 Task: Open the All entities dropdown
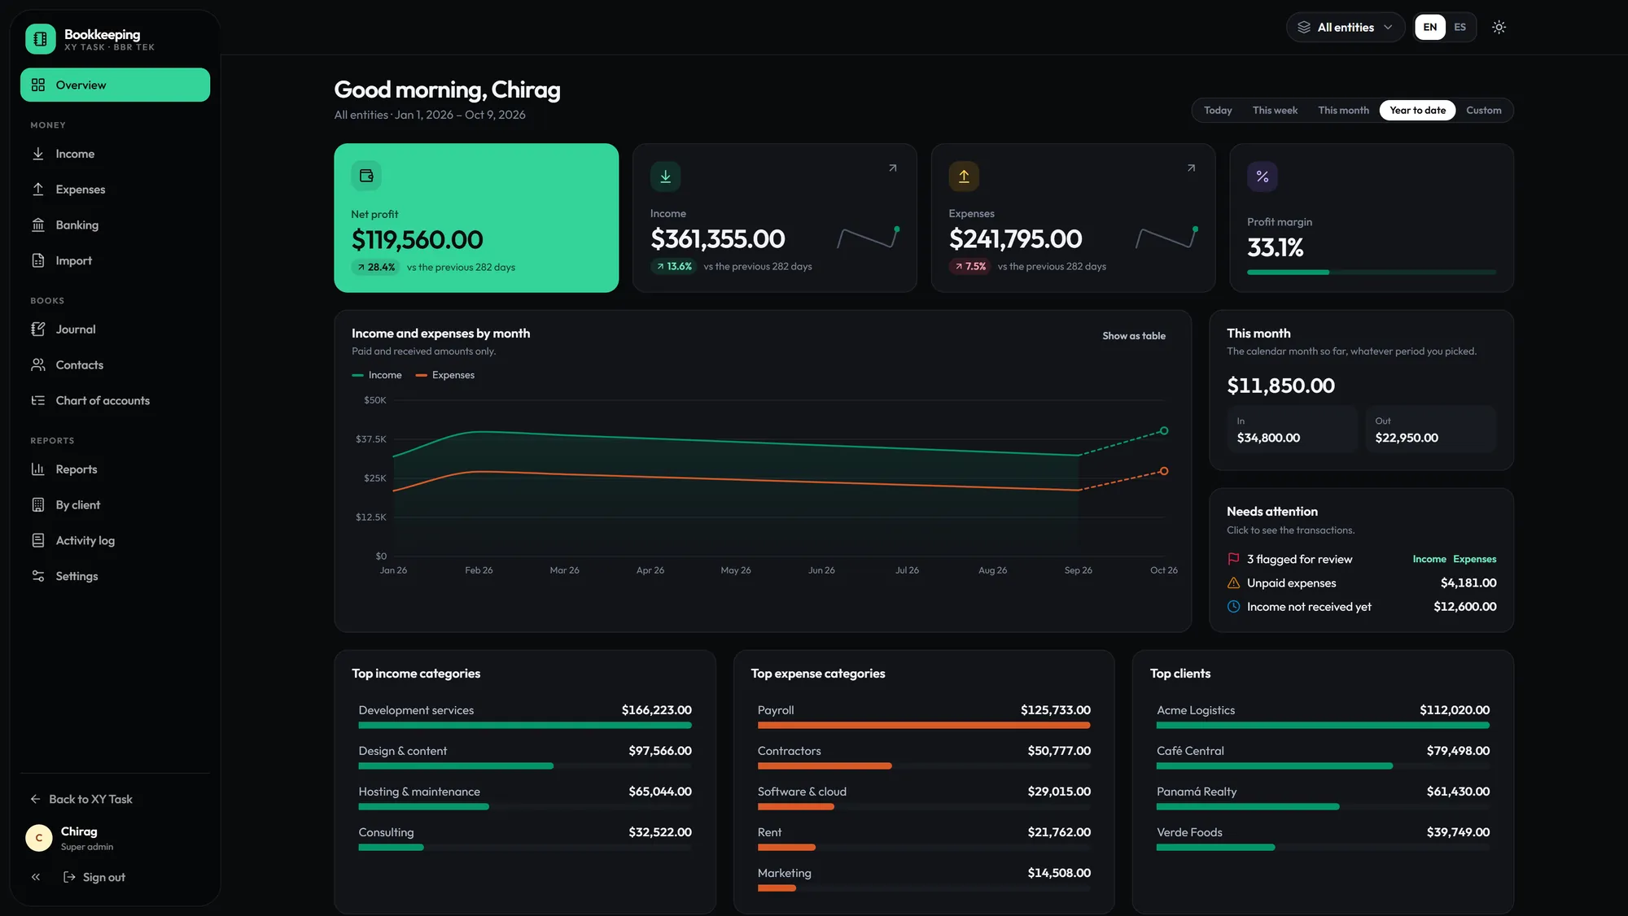(x=1346, y=28)
